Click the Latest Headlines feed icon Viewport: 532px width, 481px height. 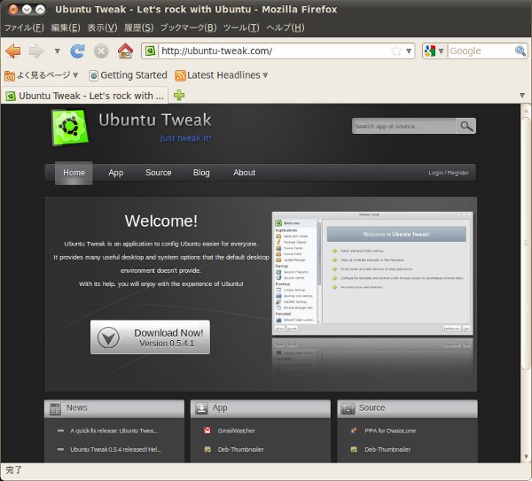180,75
